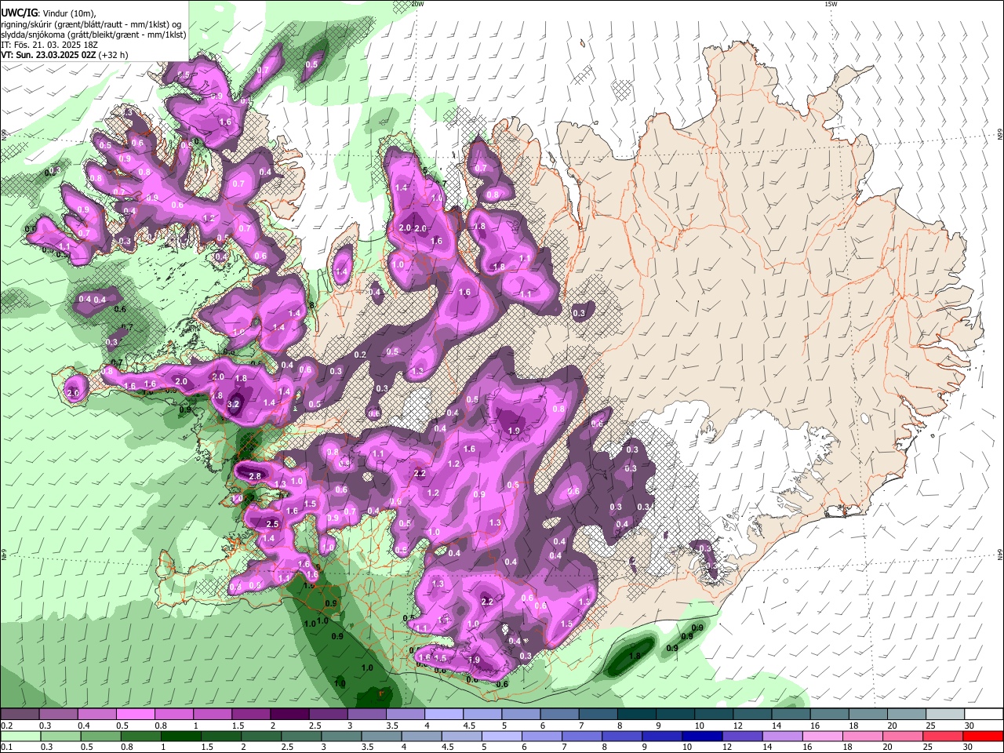Viewport: 1004px width, 753px height.
Task: Click the light lavender snow swatch at 4
Action: (444, 715)
